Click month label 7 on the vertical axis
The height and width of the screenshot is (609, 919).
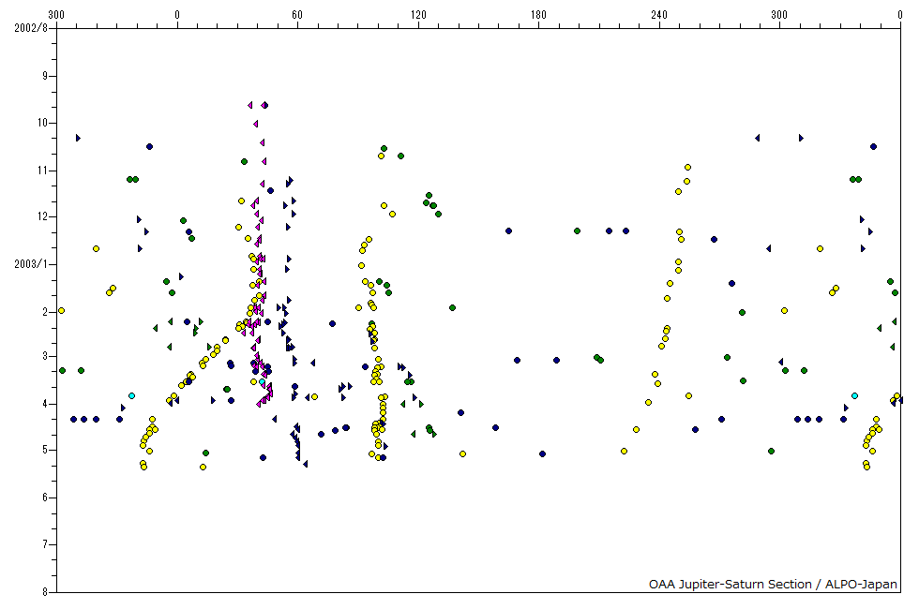point(45,544)
